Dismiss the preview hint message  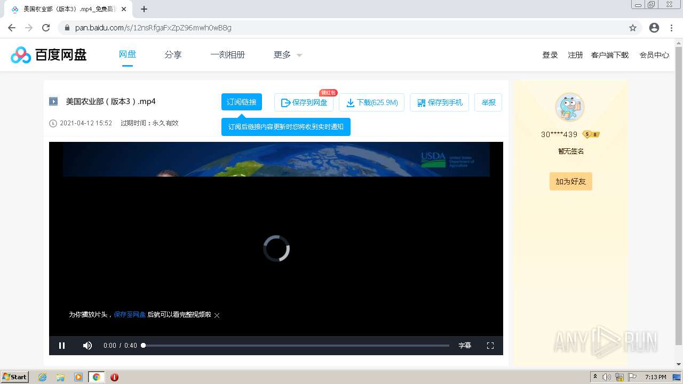click(x=217, y=315)
